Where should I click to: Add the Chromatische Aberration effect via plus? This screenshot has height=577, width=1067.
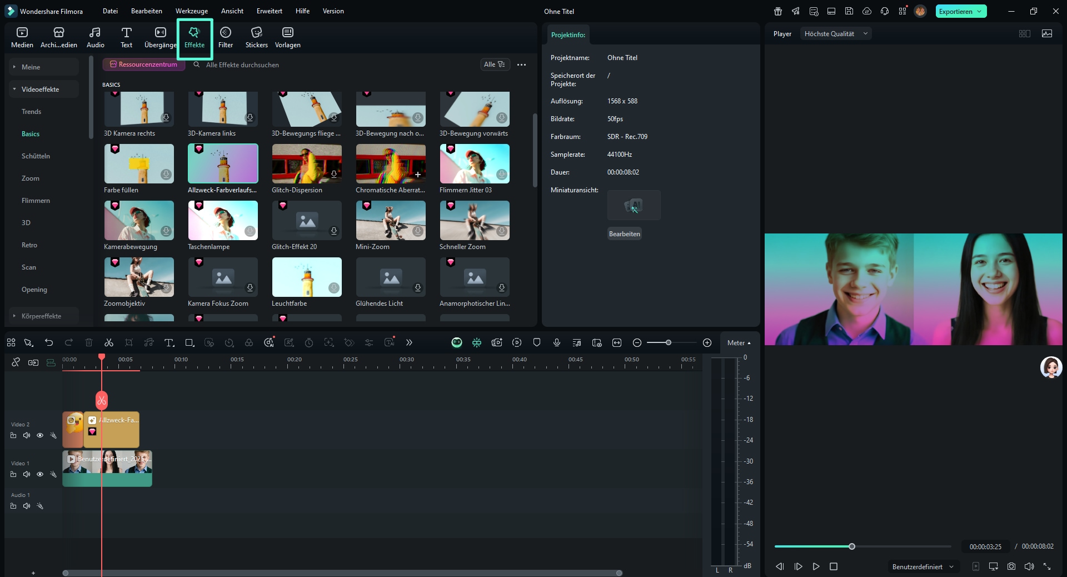click(418, 175)
